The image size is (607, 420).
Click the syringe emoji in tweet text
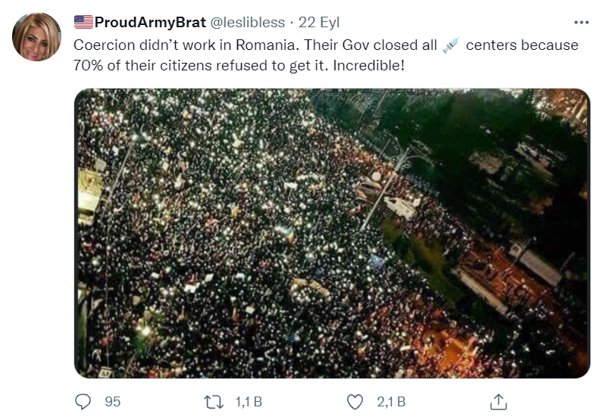coord(451,45)
